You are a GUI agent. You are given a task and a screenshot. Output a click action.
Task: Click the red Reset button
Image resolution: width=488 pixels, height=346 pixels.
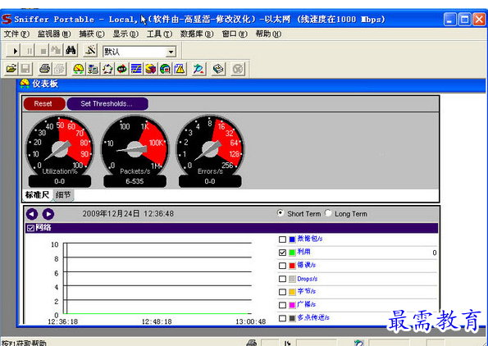click(x=44, y=103)
